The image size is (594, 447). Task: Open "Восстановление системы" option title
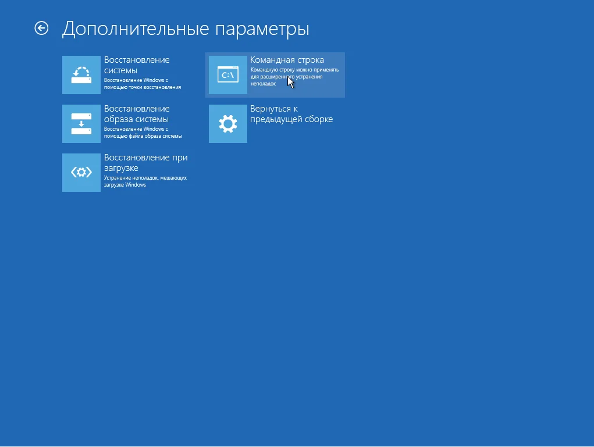click(x=137, y=65)
